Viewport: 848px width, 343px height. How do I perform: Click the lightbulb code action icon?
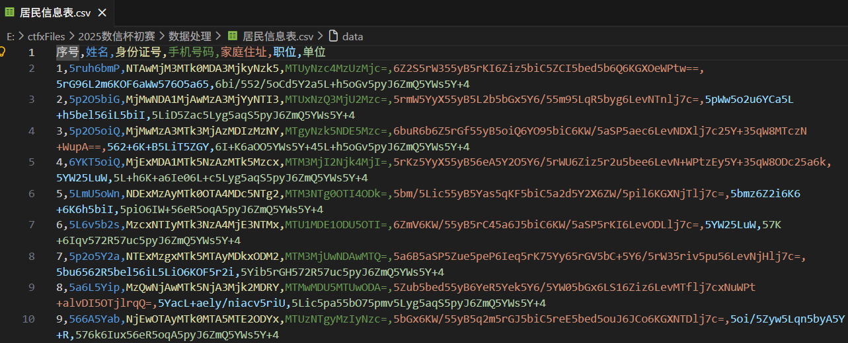coord(3,51)
